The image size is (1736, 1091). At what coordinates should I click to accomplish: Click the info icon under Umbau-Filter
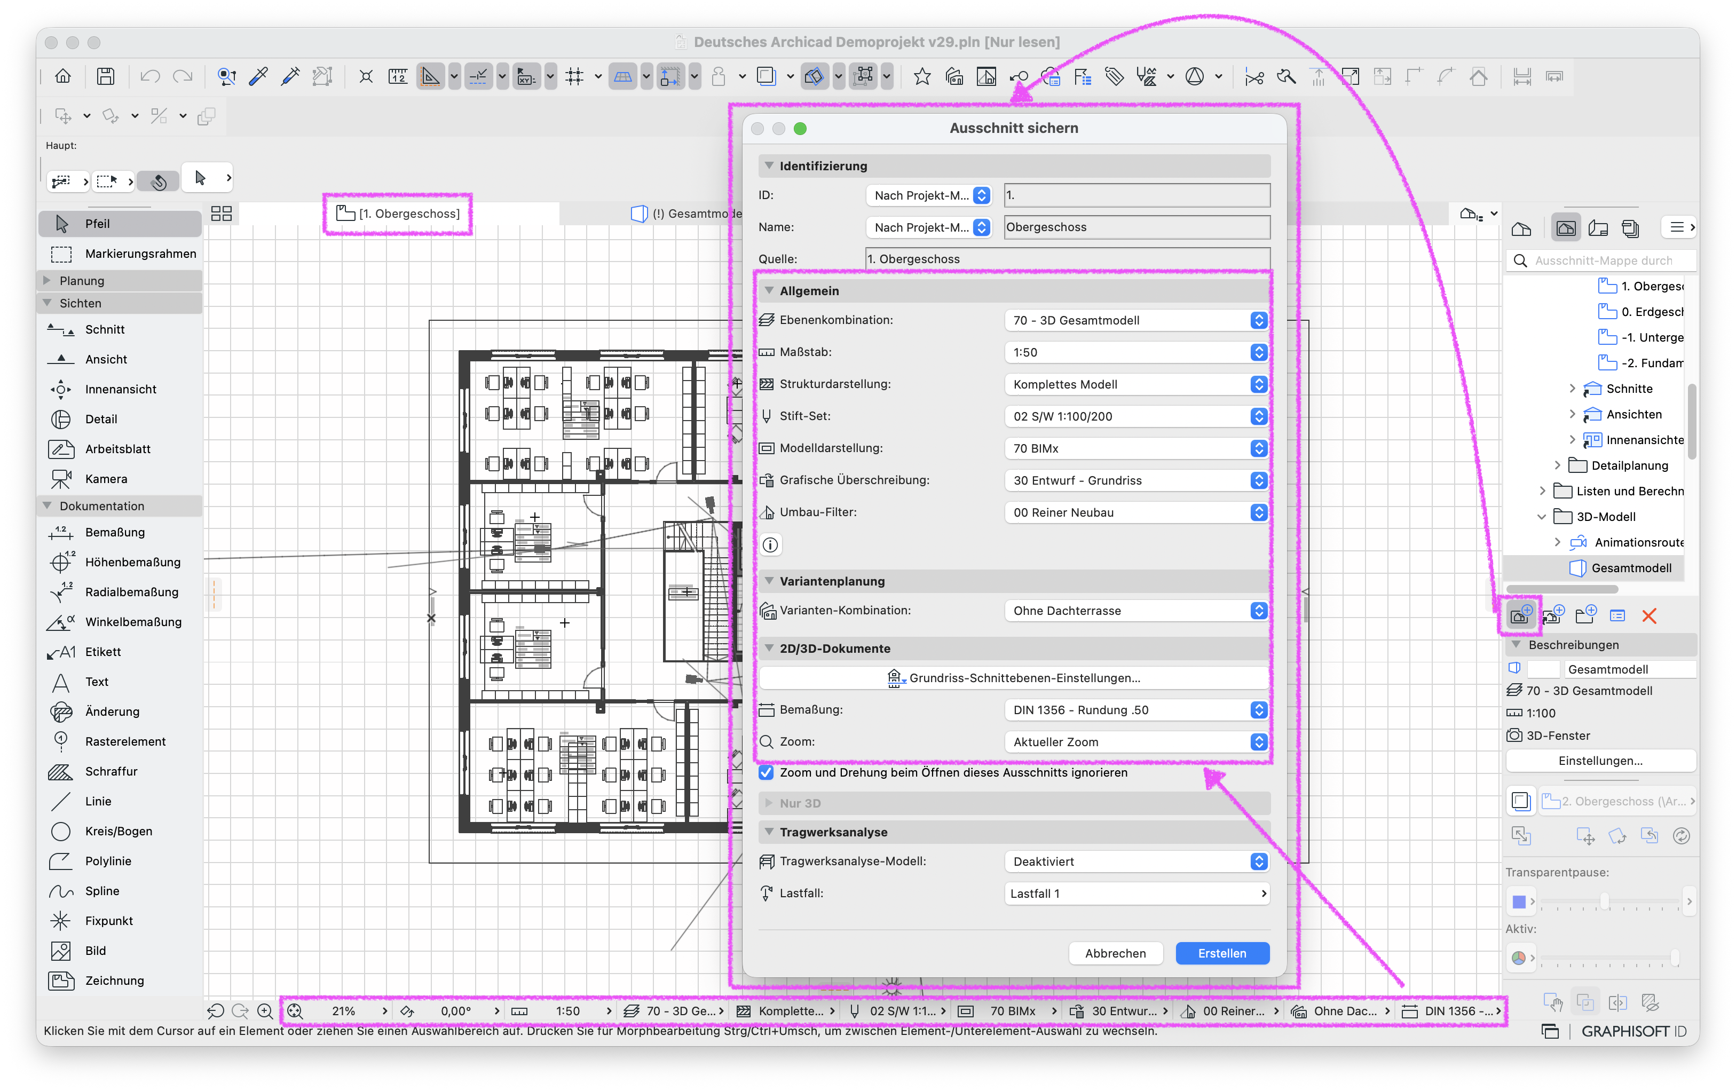click(x=770, y=545)
